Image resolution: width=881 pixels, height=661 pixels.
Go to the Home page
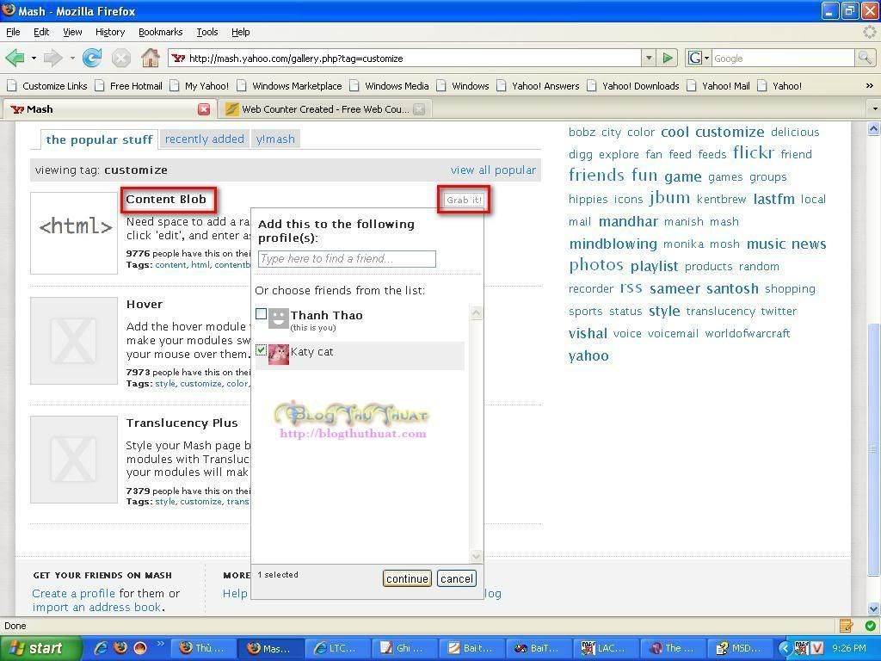pyautogui.click(x=150, y=58)
